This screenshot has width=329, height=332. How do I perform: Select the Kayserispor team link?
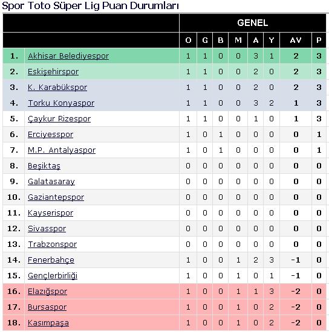50,213
